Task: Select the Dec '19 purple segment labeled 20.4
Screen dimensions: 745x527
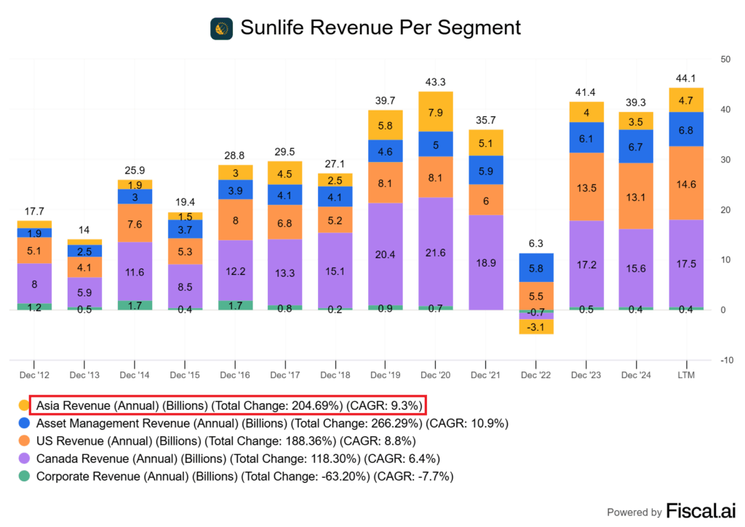Action: (x=386, y=254)
